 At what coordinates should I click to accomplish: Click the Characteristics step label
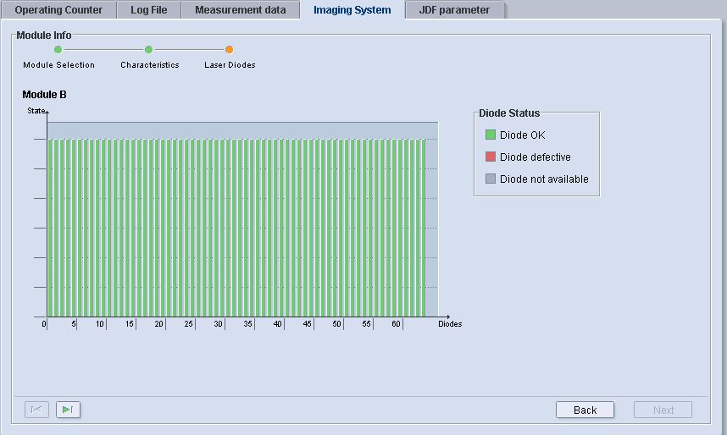click(x=149, y=65)
